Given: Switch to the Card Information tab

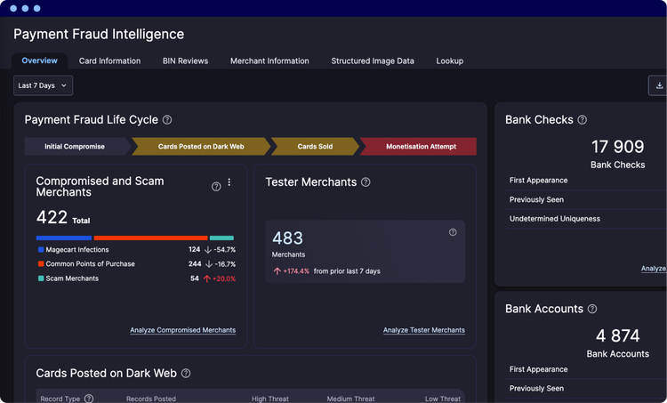Looking at the screenshot, I should click(x=109, y=60).
